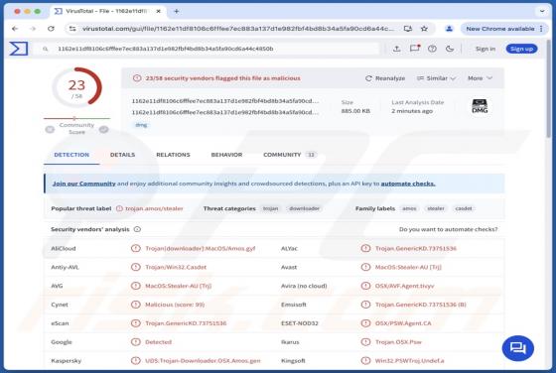Click warning icon in AliCloud row
This screenshot has width=556, height=373.
tap(135, 248)
